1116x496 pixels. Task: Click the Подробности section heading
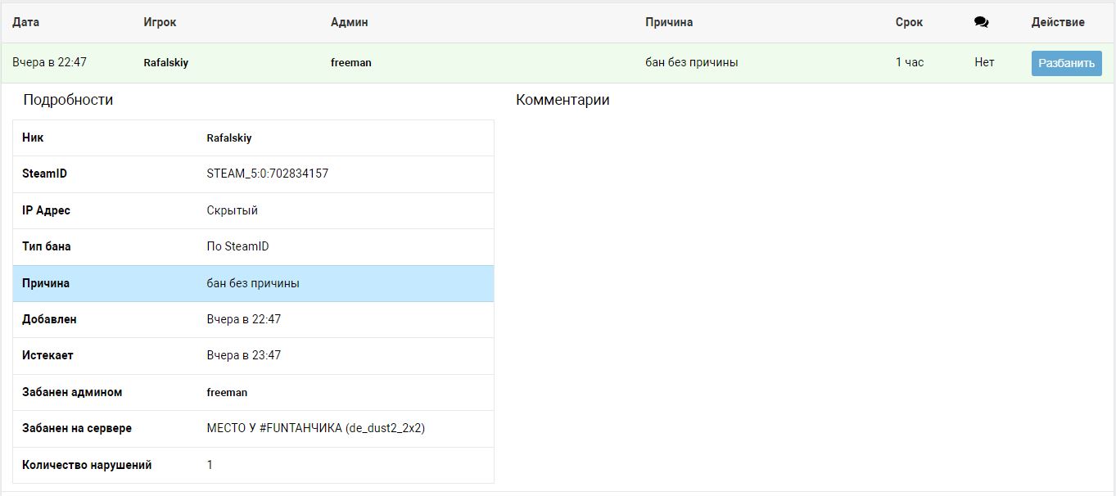pyautogui.click(x=68, y=100)
